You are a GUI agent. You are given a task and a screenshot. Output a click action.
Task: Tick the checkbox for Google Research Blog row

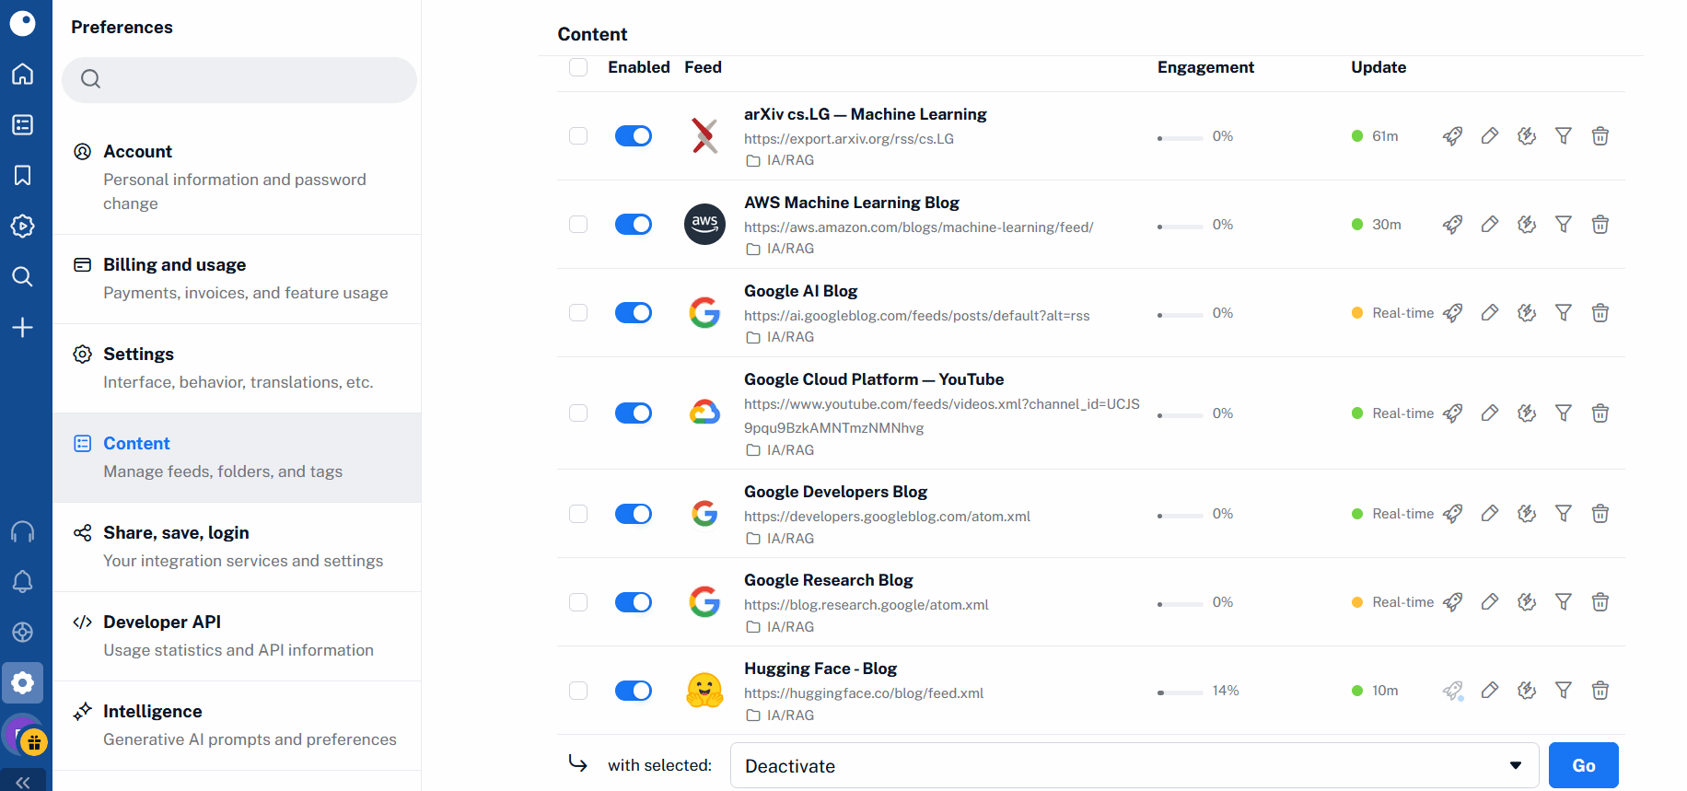(x=578, y=602)
